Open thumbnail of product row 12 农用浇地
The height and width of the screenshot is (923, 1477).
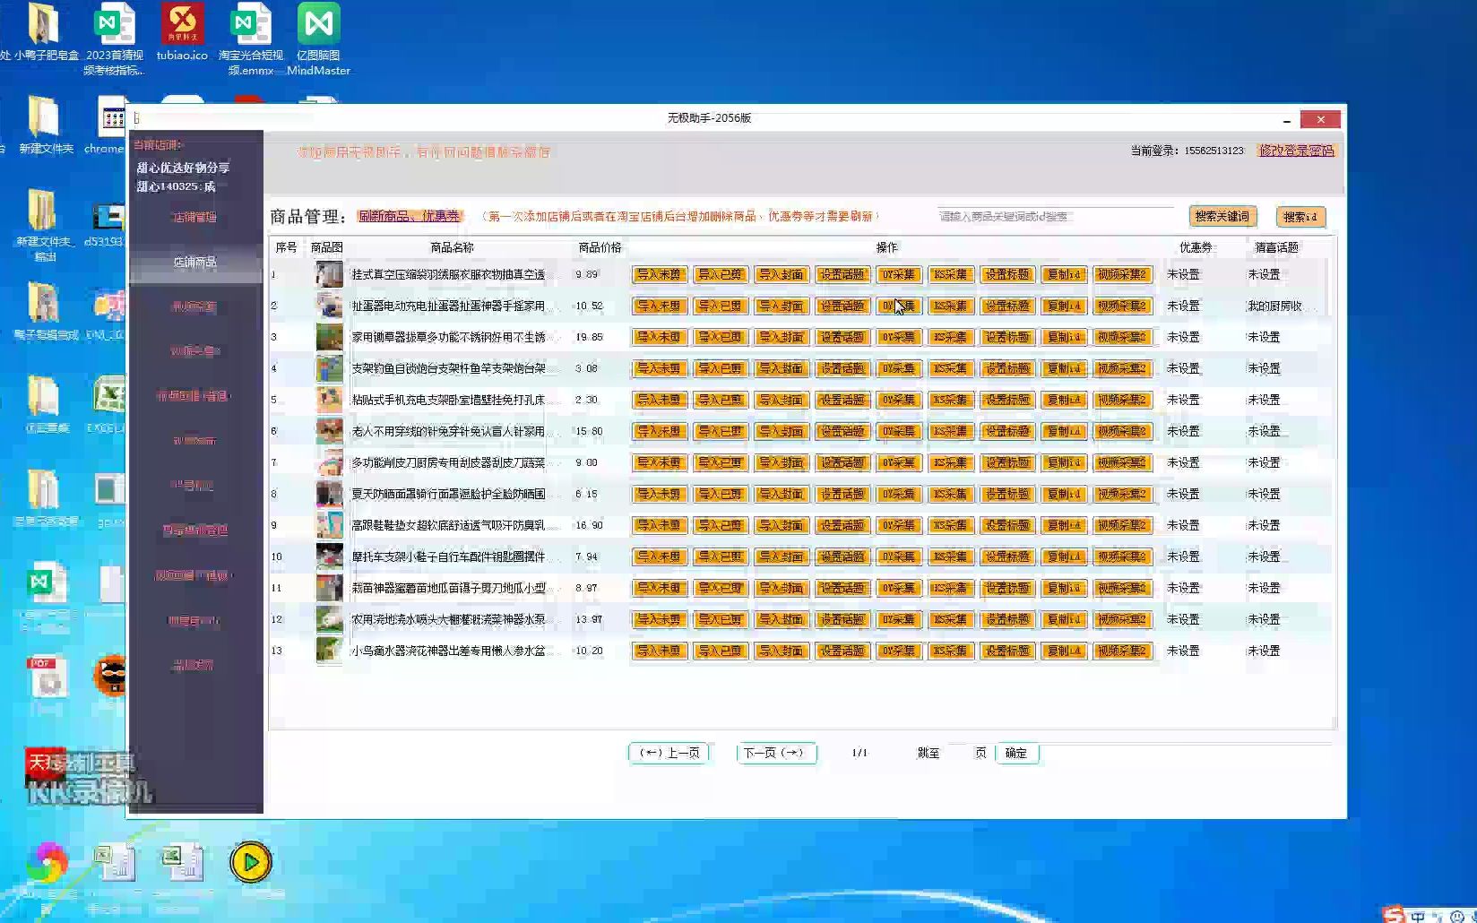pyautogui.click(x=329, y=619)
